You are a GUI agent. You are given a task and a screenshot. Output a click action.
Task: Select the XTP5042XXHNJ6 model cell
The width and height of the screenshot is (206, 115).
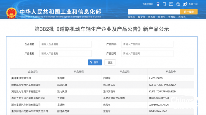pyautogui.click(x=171, y=105)
